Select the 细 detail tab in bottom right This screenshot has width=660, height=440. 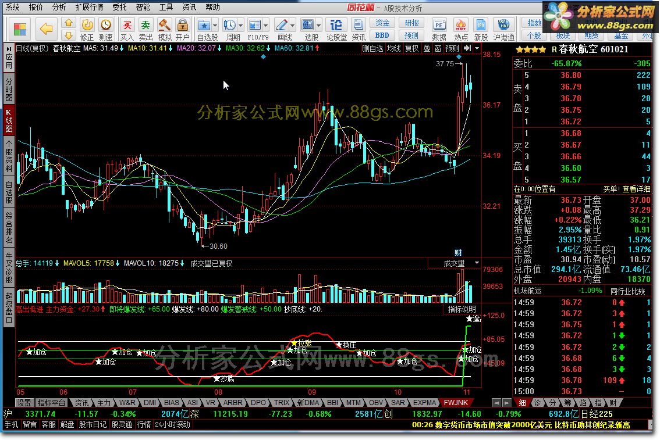pyautogui.click(x=522, y=403)
